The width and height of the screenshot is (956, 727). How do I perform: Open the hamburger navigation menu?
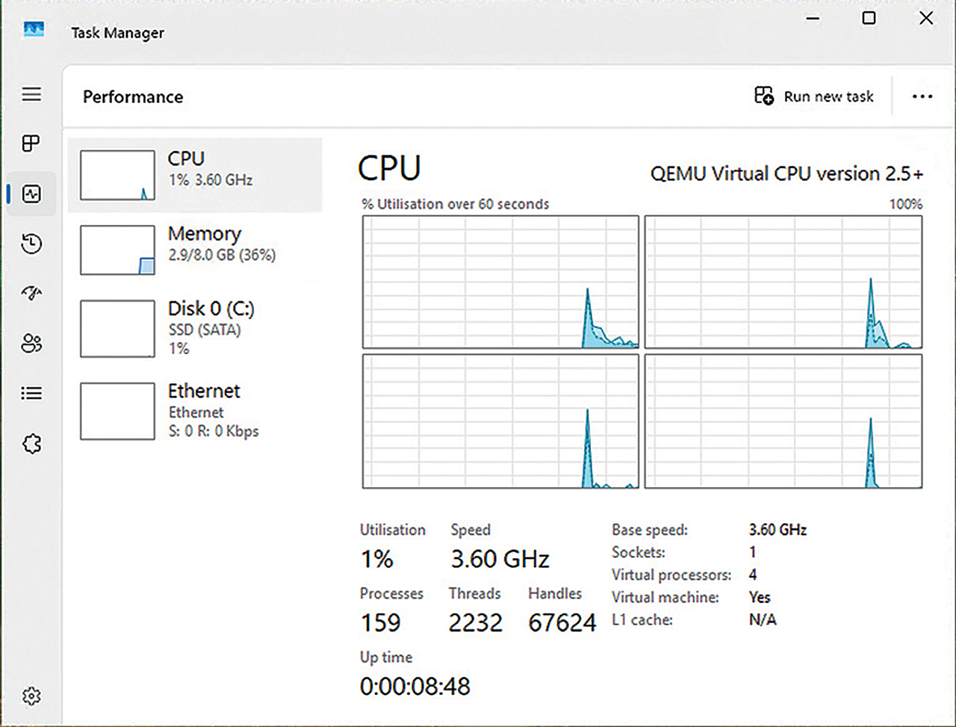(x=31, y=94)
